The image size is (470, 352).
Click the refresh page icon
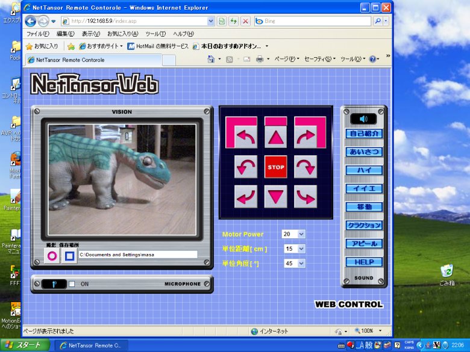click(x=234, y=21)
